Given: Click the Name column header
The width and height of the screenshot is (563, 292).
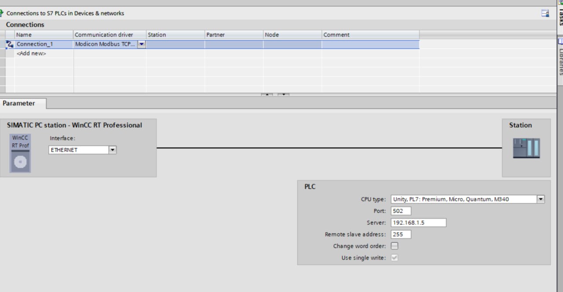Looking at the screenshot, I should click(x=44, y=35).
